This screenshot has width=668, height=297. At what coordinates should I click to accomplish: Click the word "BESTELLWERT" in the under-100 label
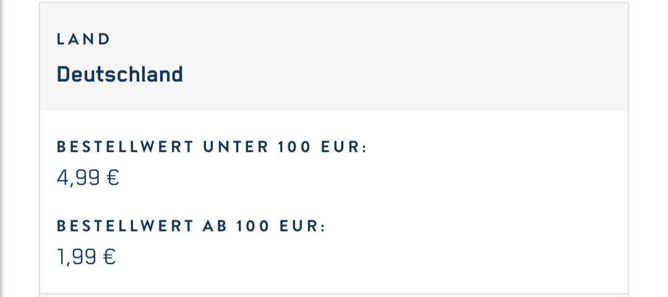tap(124, 147)
